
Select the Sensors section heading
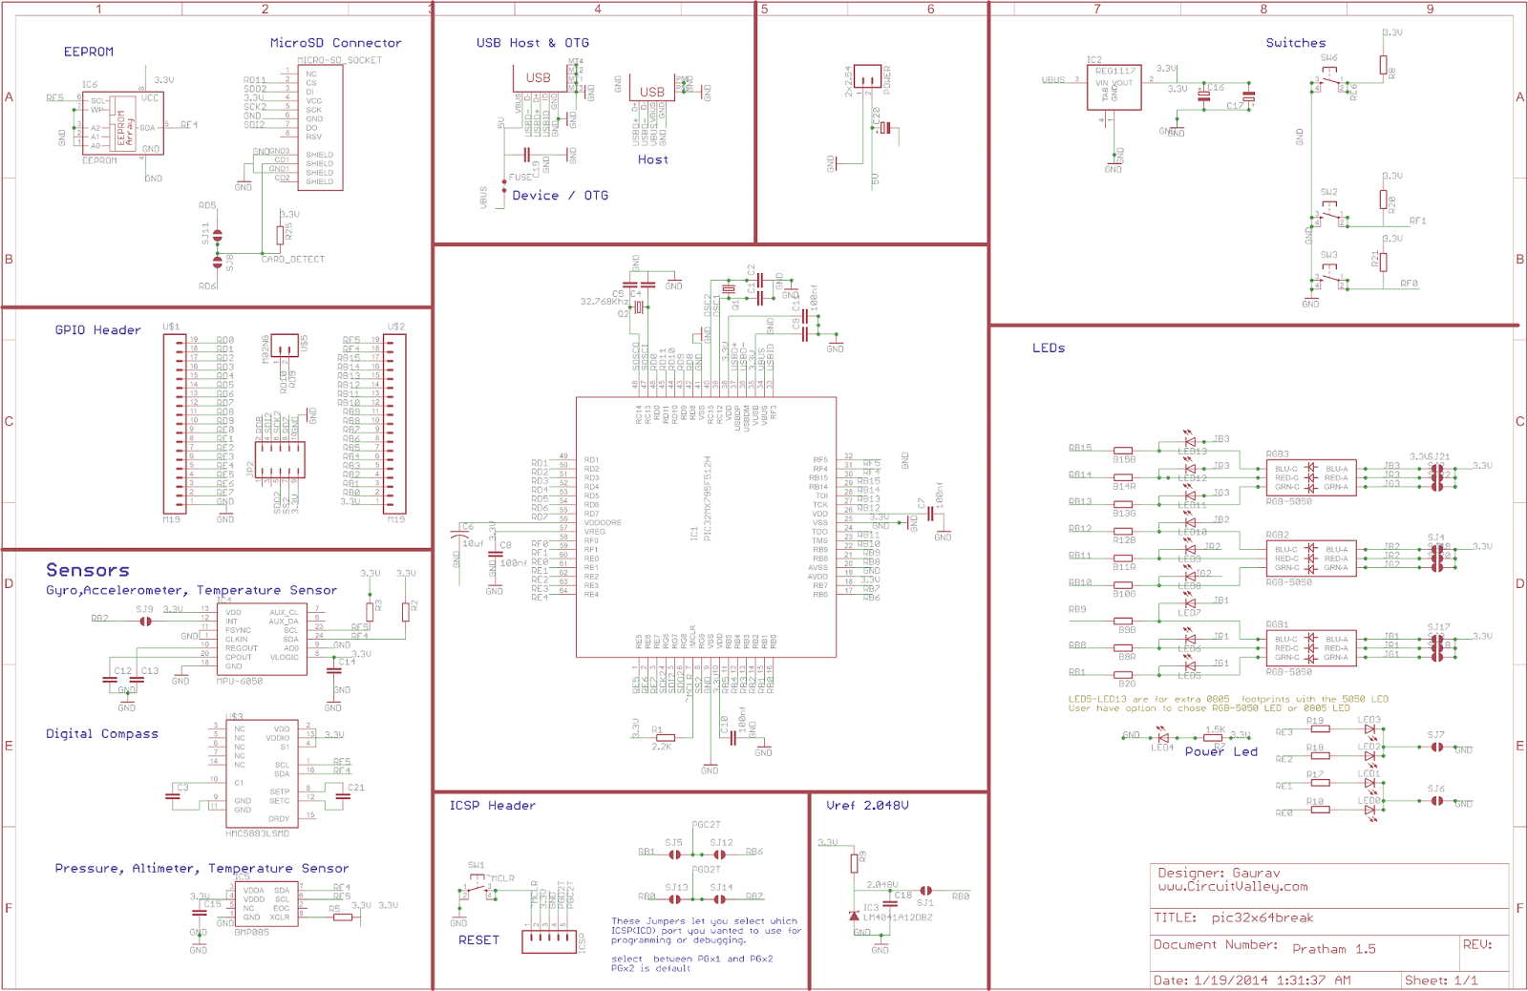88,569
